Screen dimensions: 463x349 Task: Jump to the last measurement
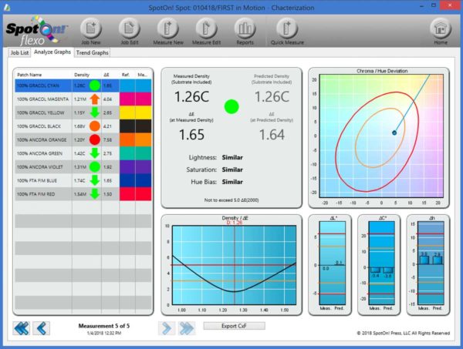click(186, 328)
